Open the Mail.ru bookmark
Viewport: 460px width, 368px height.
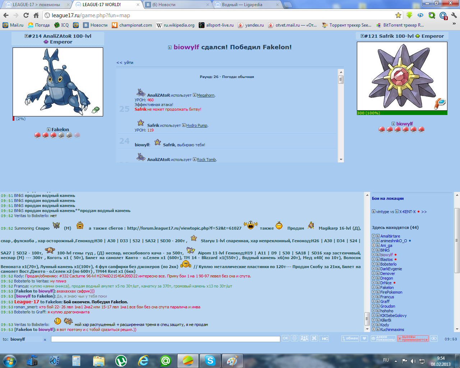tap(13, 25)
